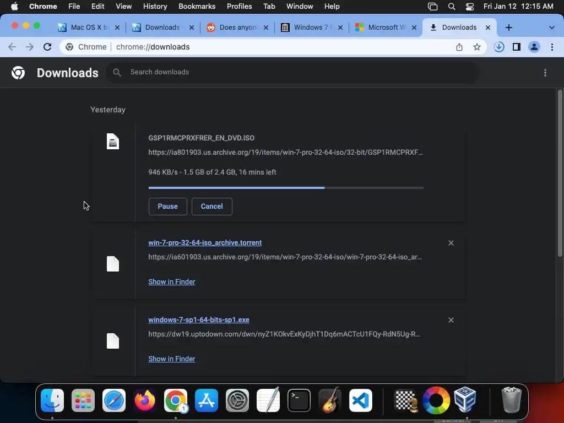Open the Edit menu

coord(97,6)
